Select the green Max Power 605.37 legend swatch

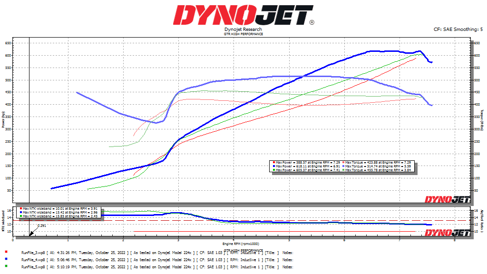[273, 170]
